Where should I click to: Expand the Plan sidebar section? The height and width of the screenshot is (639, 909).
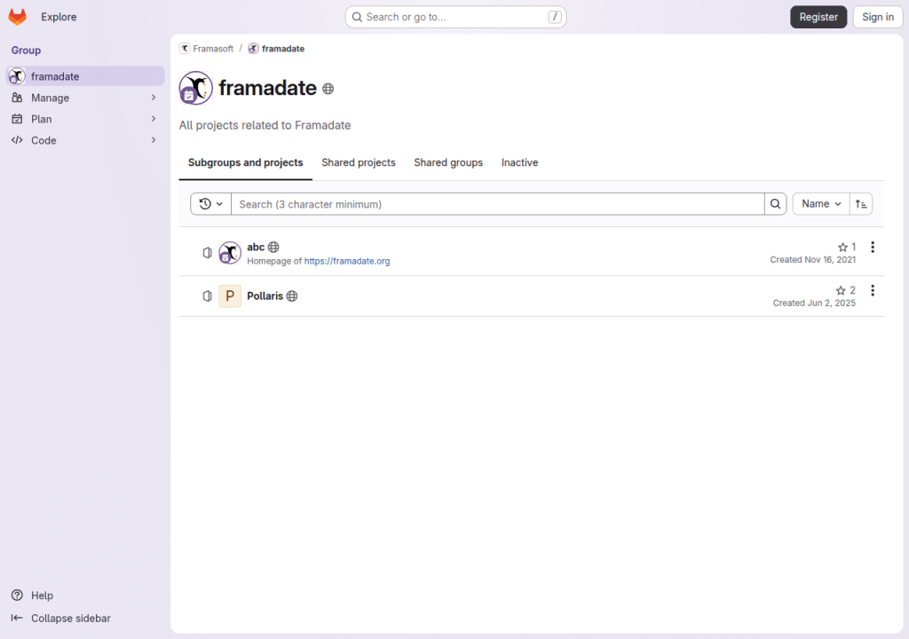(x=85, y=119)
